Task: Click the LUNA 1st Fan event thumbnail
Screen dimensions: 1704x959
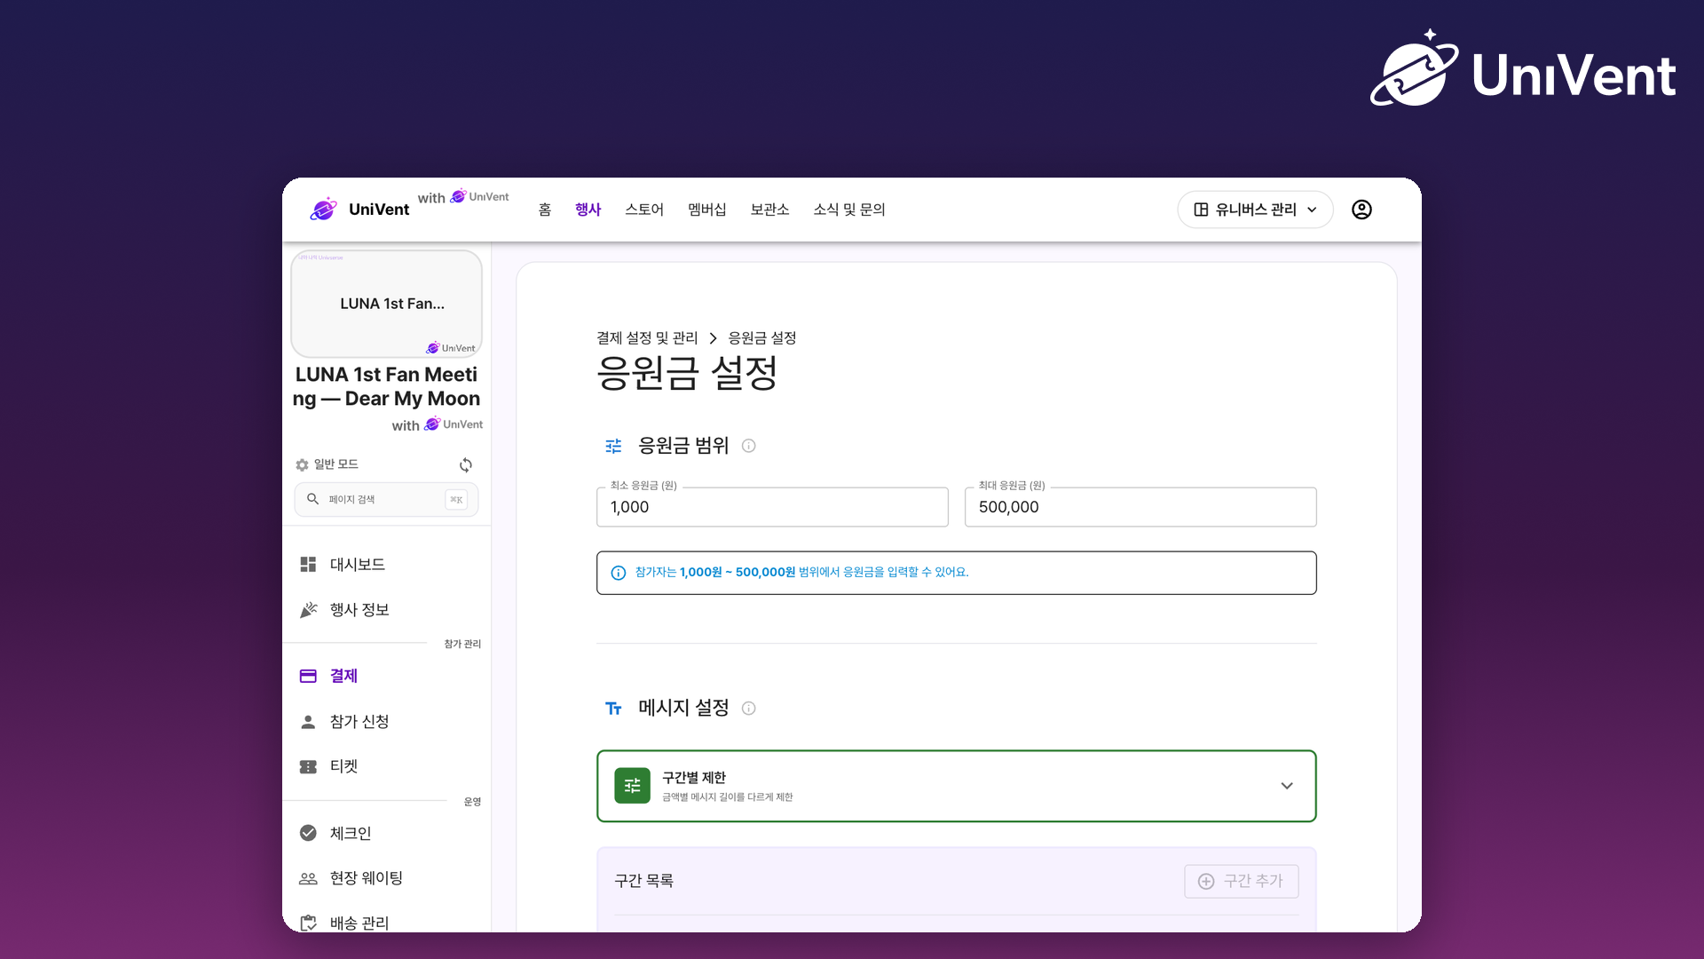Action: 387,304
